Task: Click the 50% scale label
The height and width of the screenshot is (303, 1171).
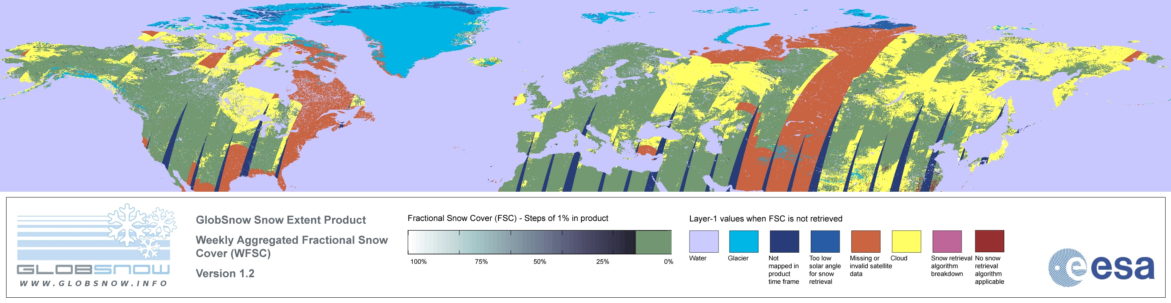Action: [540, 262]
